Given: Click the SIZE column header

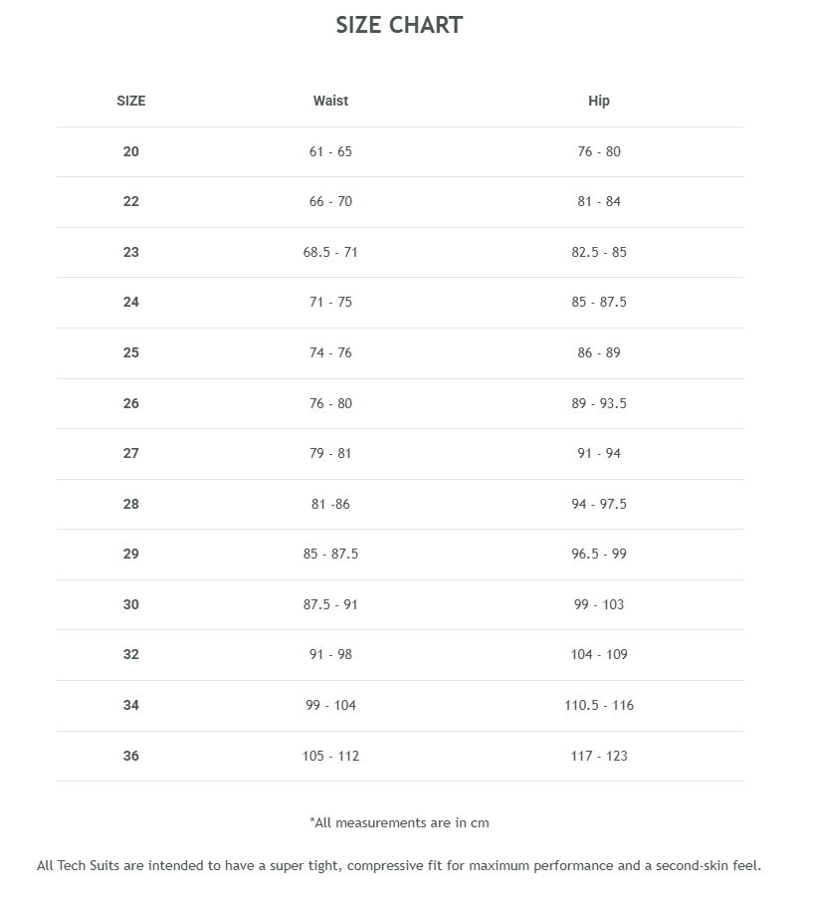Looking at the screenshot, I should 131,101.
